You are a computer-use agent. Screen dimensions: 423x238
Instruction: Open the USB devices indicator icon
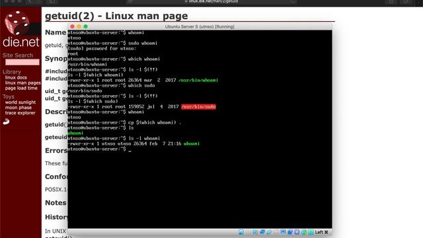coord(269,232)
